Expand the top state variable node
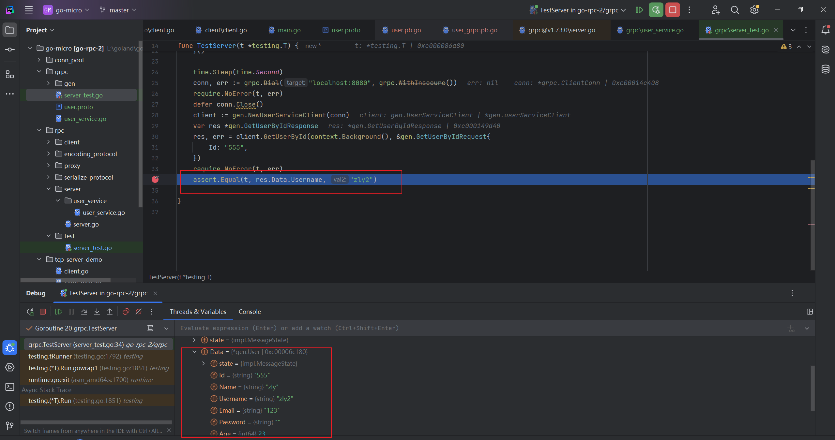The height and width of the screenshot is (440, 835). coord(194,340)
